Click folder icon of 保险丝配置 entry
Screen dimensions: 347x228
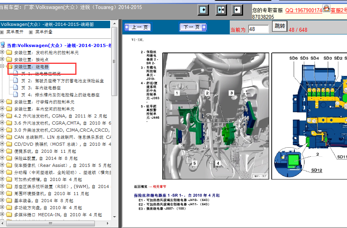coord(9,158)
